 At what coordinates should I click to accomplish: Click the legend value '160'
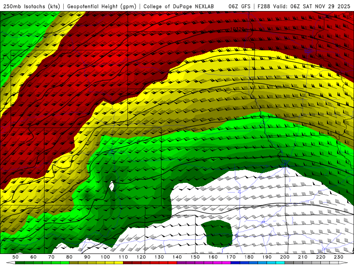pos(213,257)
